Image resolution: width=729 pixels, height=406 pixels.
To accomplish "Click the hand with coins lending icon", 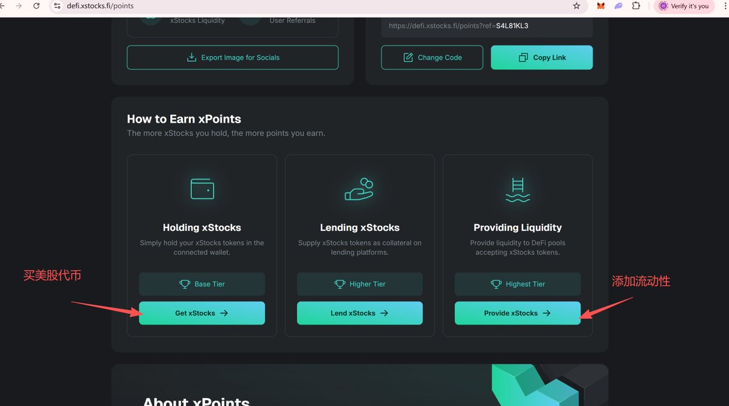I will tap(359, 189).
